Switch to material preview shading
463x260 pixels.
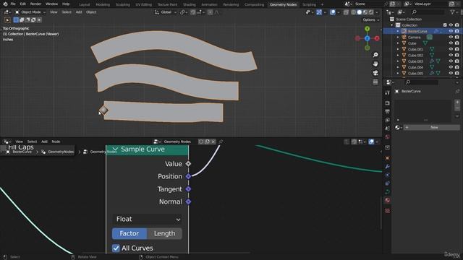tap(365, 12)
